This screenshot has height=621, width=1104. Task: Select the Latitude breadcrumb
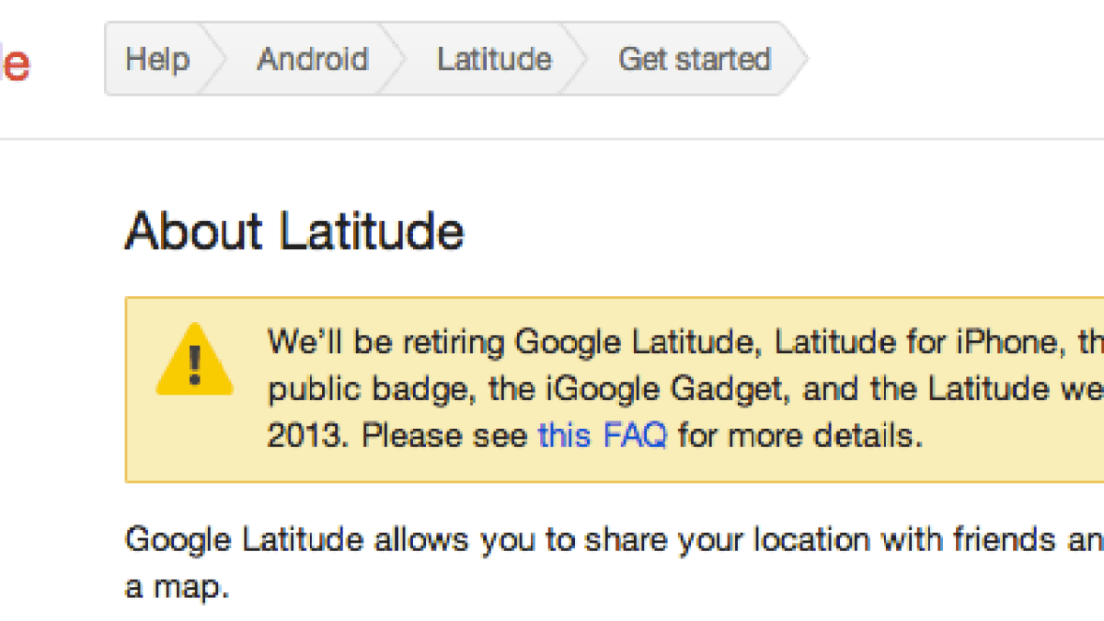click(x=494, y=59)
